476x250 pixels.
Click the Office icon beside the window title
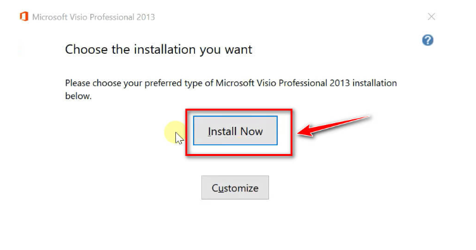pyautogui.click(x=24, y=16)
